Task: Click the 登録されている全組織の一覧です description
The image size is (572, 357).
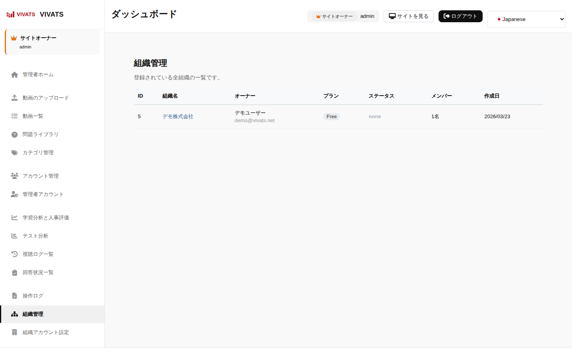Action: (178, 78)
